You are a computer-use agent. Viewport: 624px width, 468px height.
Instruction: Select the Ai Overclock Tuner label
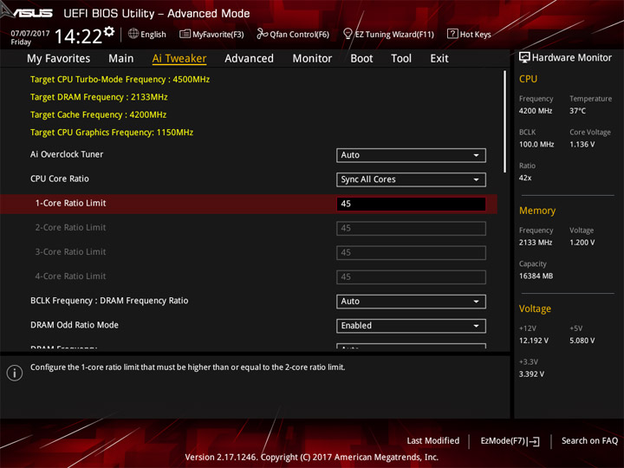pos(67,154)
